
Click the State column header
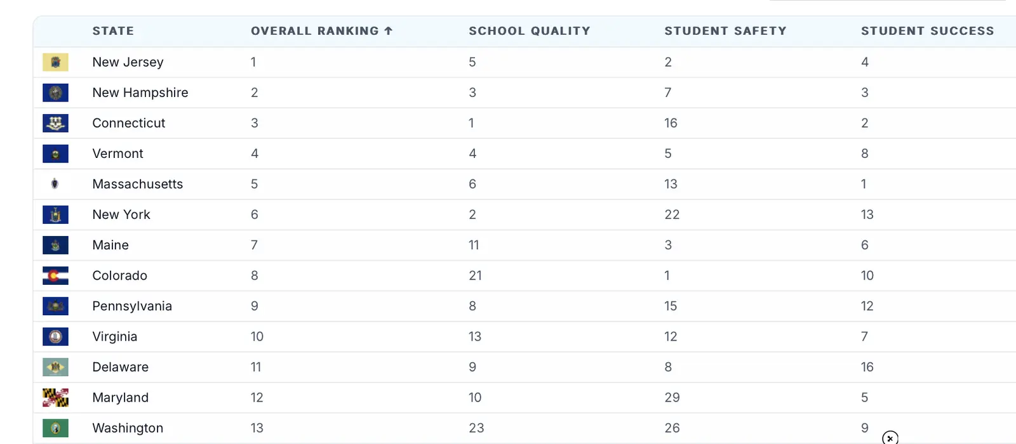pyautogui.click(x=113, y=31)
